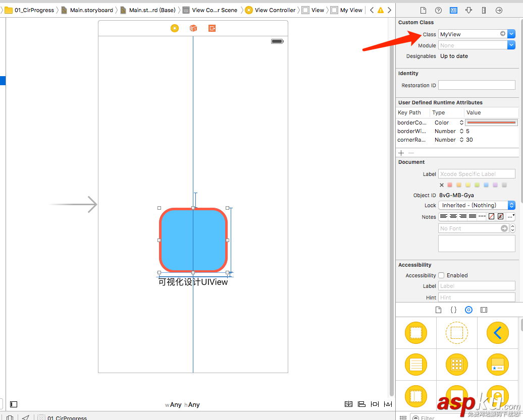
Task: Show the Media library
Action: coord(484,310)
